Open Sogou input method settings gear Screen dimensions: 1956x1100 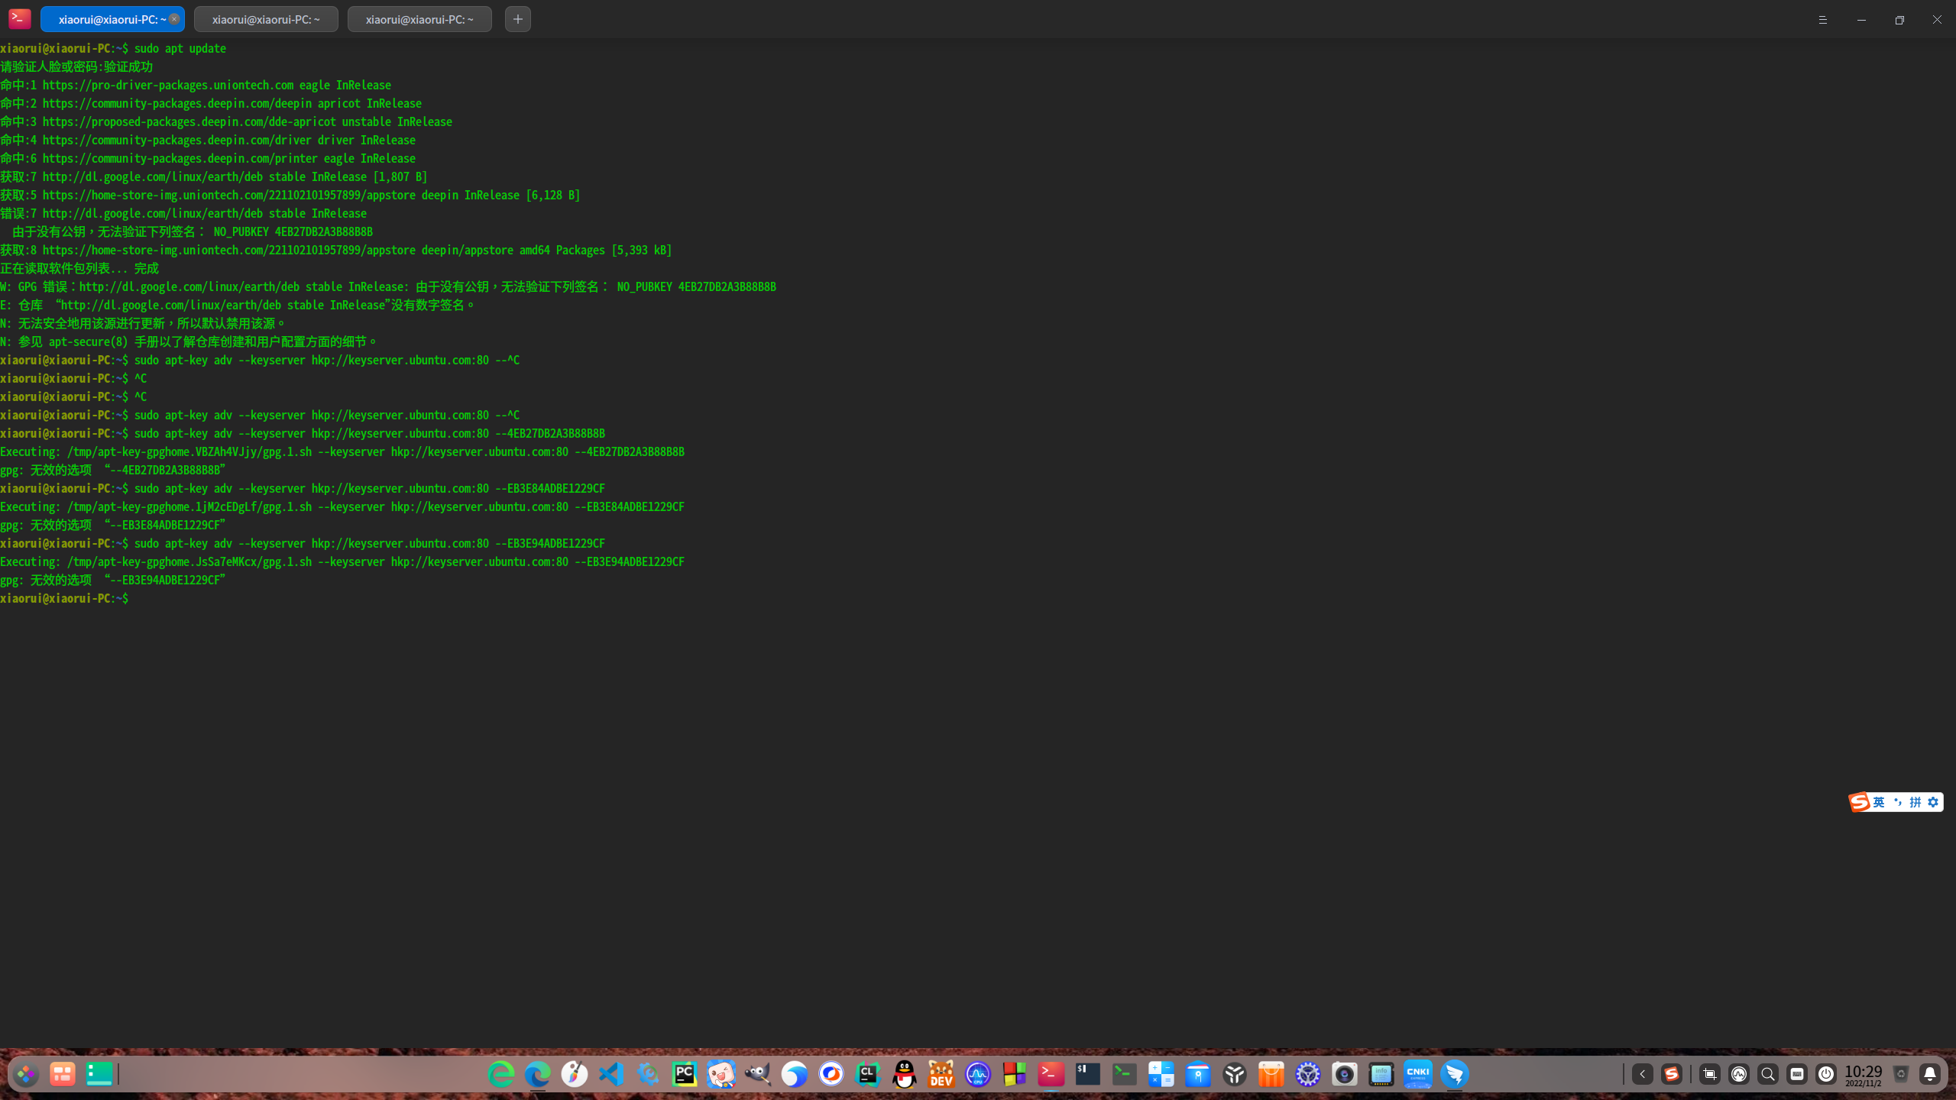point(1933,802)
